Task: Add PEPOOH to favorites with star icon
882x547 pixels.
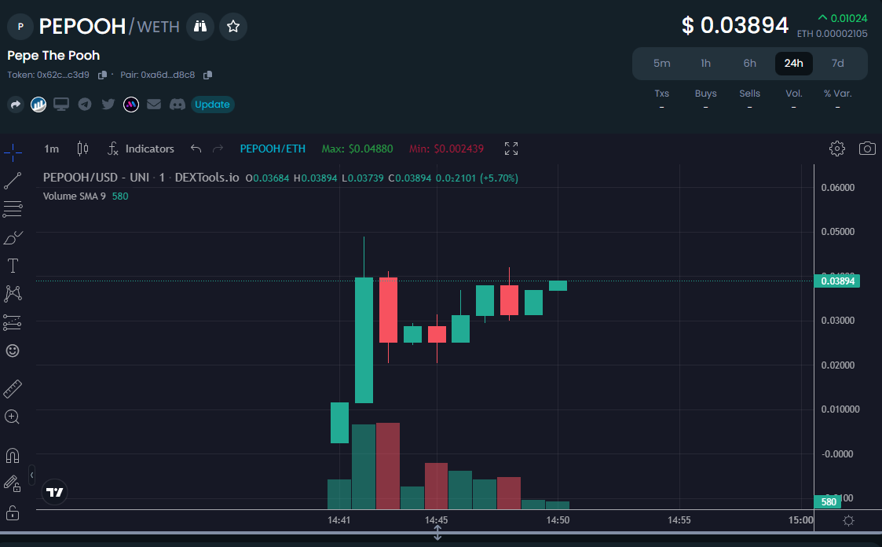Action: click(233, 27)
